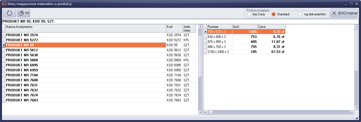Image resolution: width=361 pixels, height=122 pixels.
Task: Choose 'wg dokumentów' view mode
Action: click(300, 14)
